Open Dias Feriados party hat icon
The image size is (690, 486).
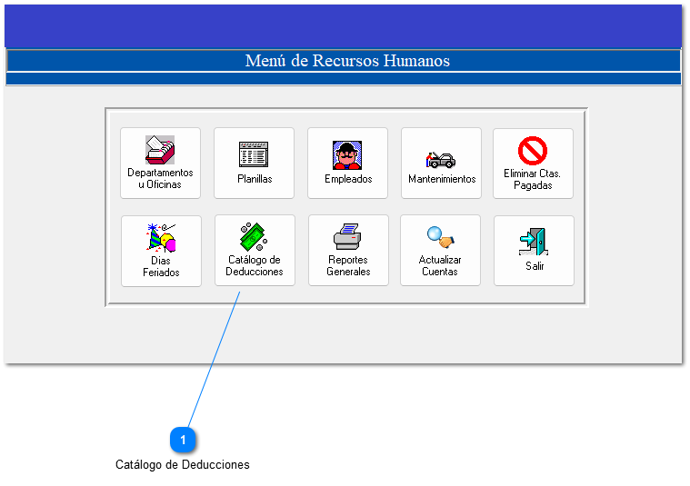161,237
